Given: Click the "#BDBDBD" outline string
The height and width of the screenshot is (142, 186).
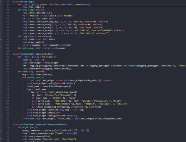Looking at the screenshot, I should (106, 31).
